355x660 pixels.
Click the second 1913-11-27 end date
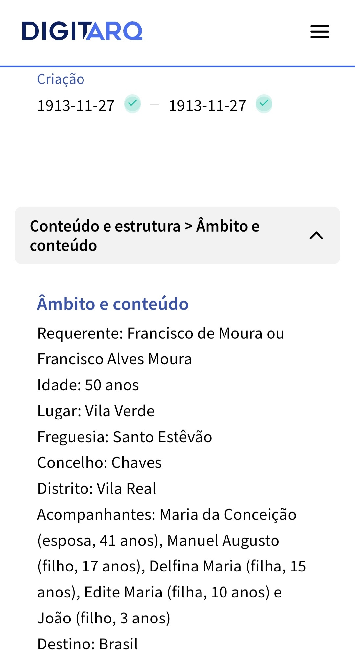pyautogui.click(x=207, y=106)
